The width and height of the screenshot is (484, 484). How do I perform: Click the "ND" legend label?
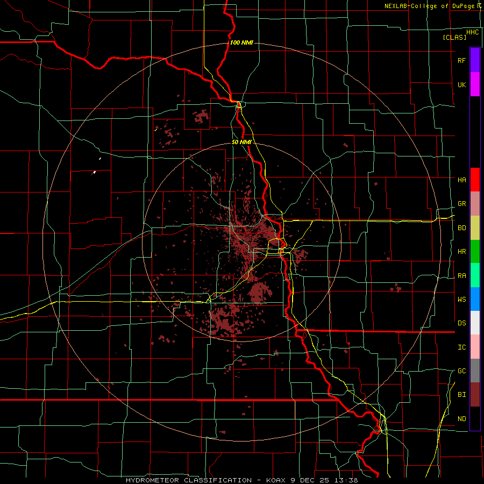tap(461, 419)
